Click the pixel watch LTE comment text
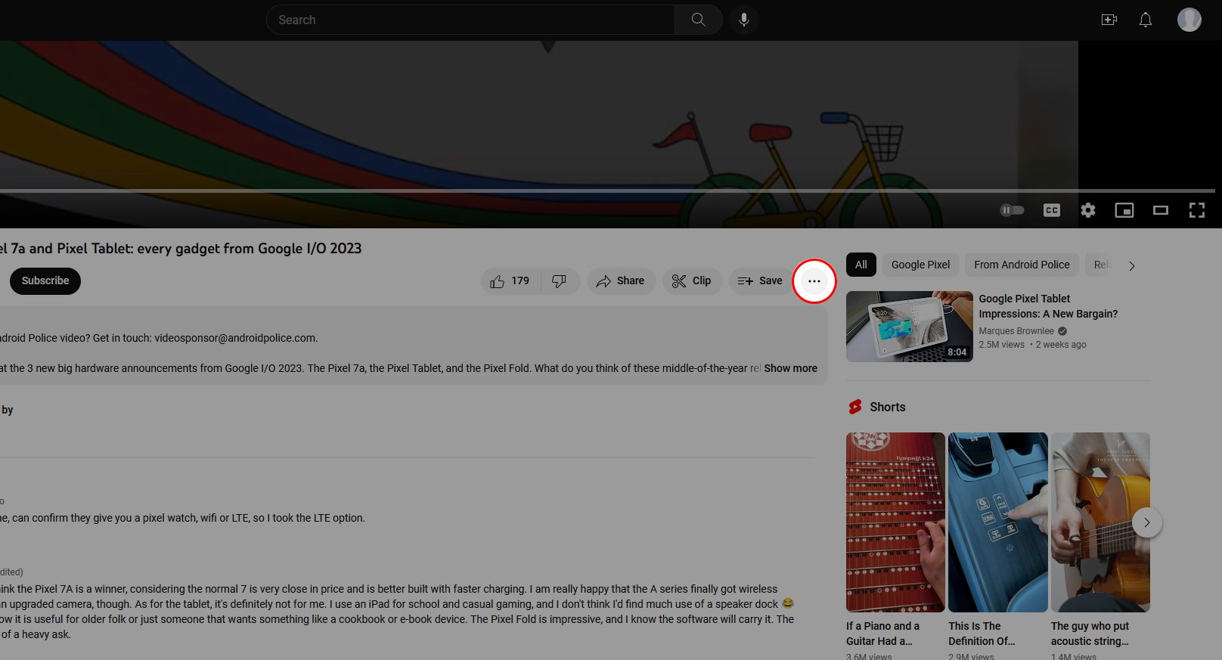This screenshot has width=1222, height=660. (x=182, y=518)
